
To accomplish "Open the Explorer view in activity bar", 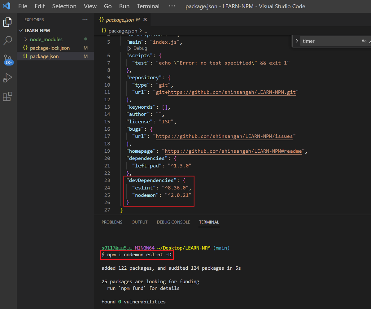I will click(7, 22).
